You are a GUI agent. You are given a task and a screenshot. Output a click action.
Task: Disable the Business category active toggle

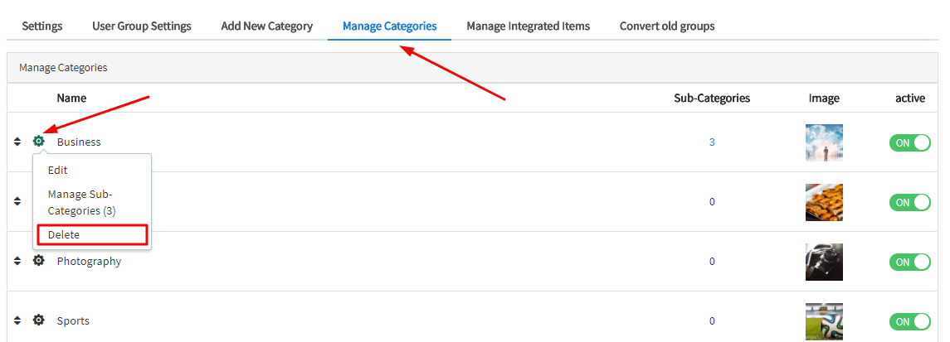[x=909, y=142]
